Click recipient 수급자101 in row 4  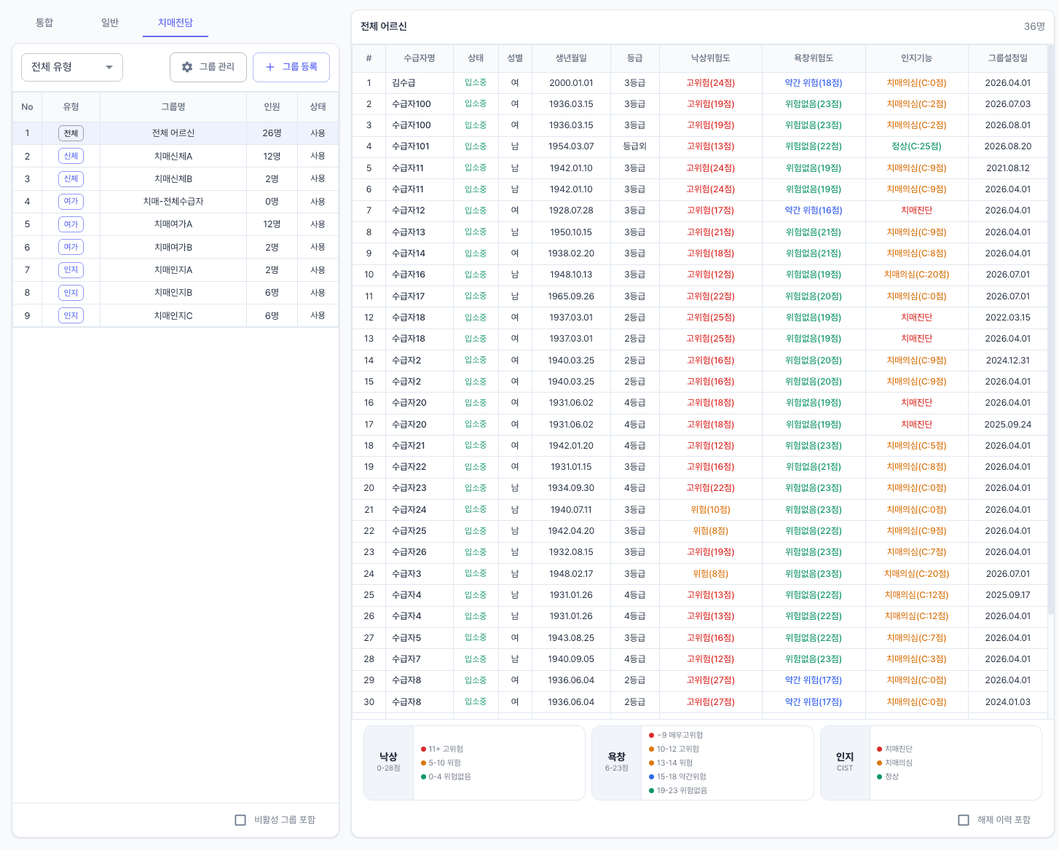click(x=411, y=146)
